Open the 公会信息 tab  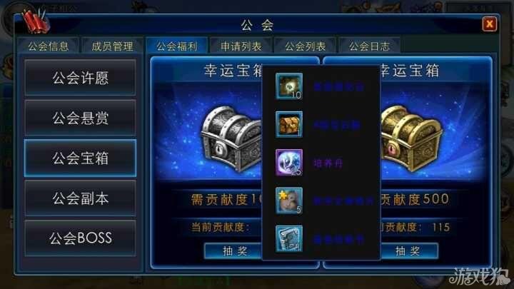pyautogui.click(x=49, y=46)
